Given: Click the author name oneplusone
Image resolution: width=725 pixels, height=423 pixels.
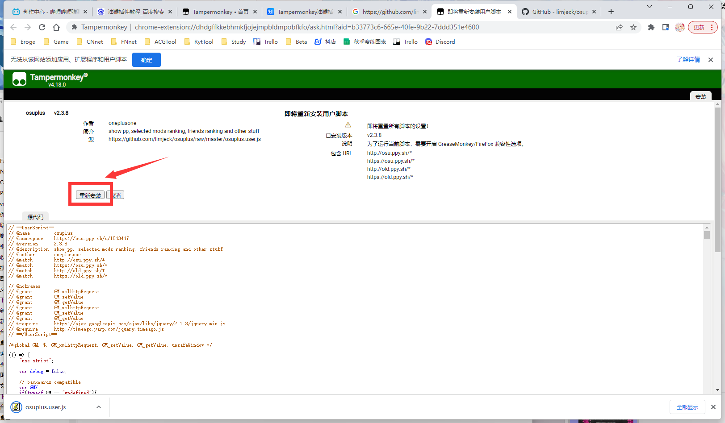Looking at the screenshot, I should [x=122, y=123].
